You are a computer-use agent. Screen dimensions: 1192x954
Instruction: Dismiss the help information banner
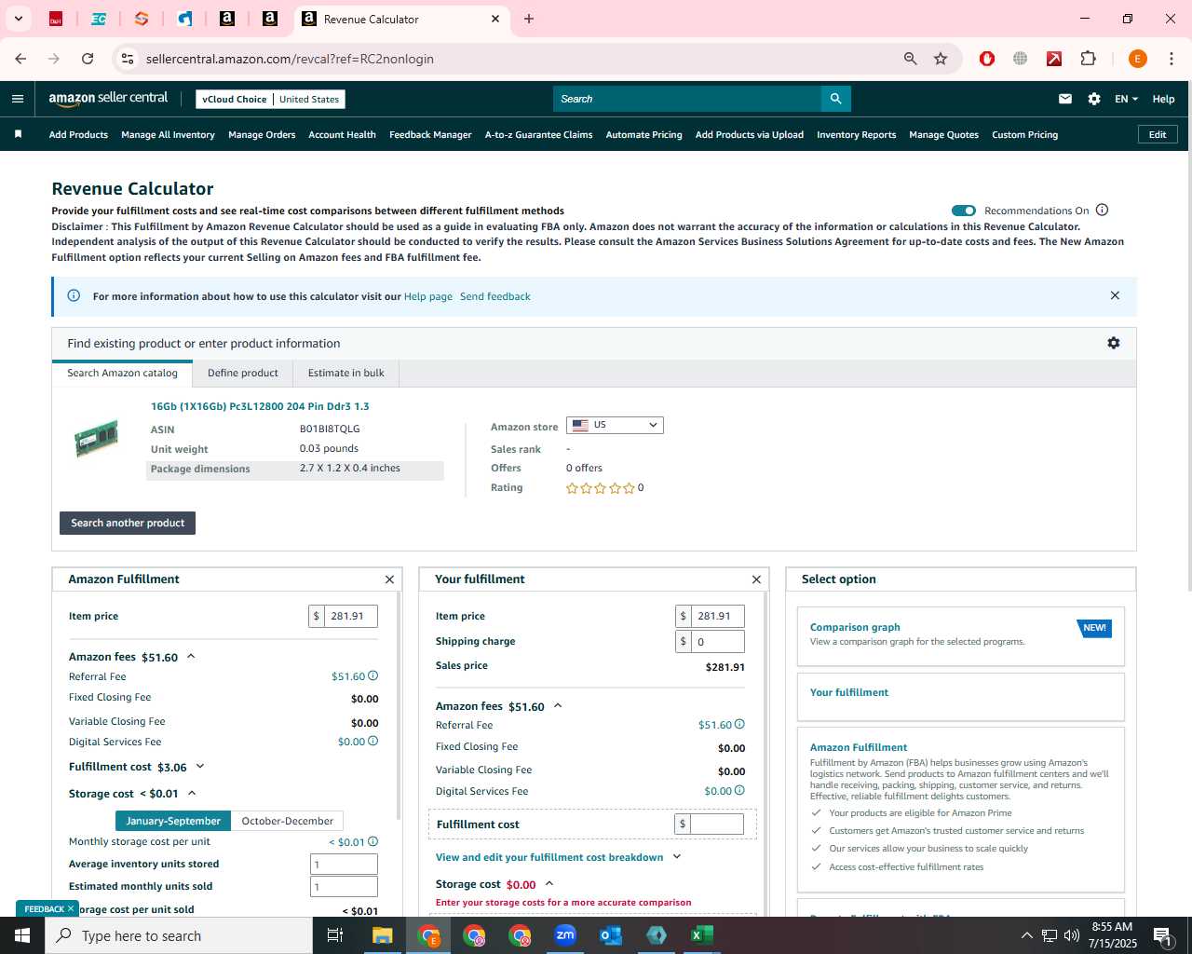[1115, 295]
